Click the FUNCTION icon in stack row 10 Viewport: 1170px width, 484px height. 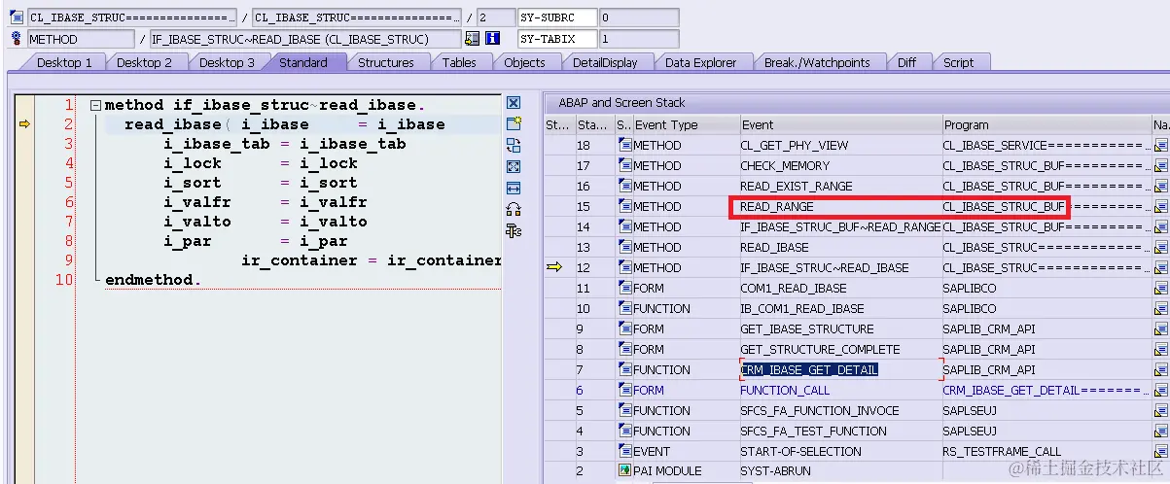click(x=625, y=309)
